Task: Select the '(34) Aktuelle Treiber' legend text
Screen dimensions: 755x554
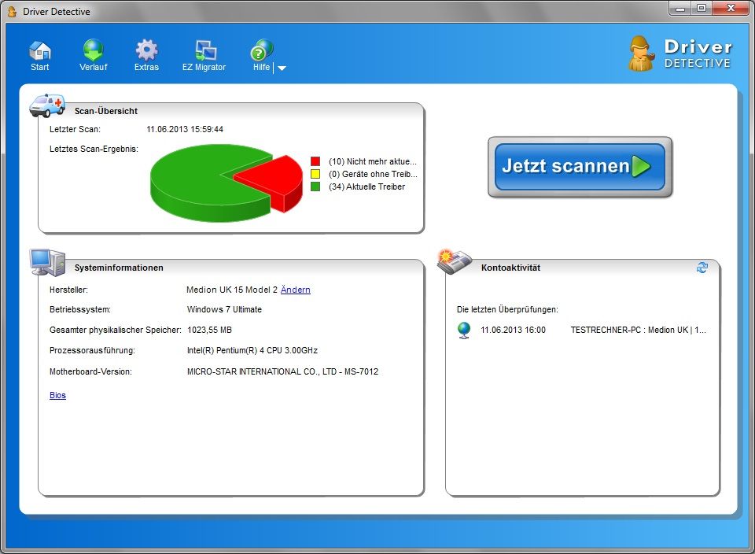Action: pos(366,187)
